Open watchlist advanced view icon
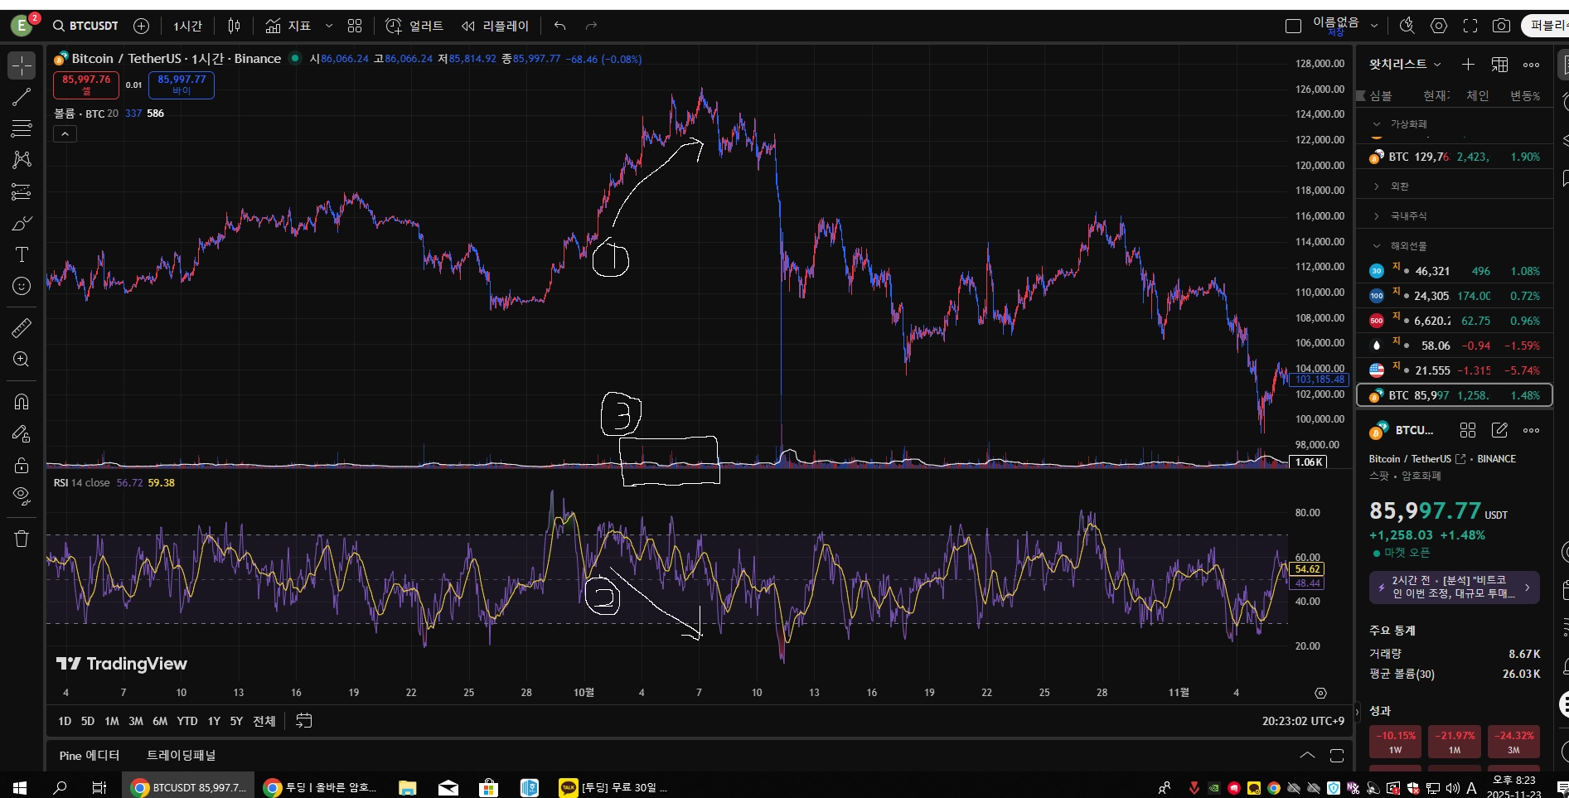Screen dimensions: 1569x798 pos(1499,65)
